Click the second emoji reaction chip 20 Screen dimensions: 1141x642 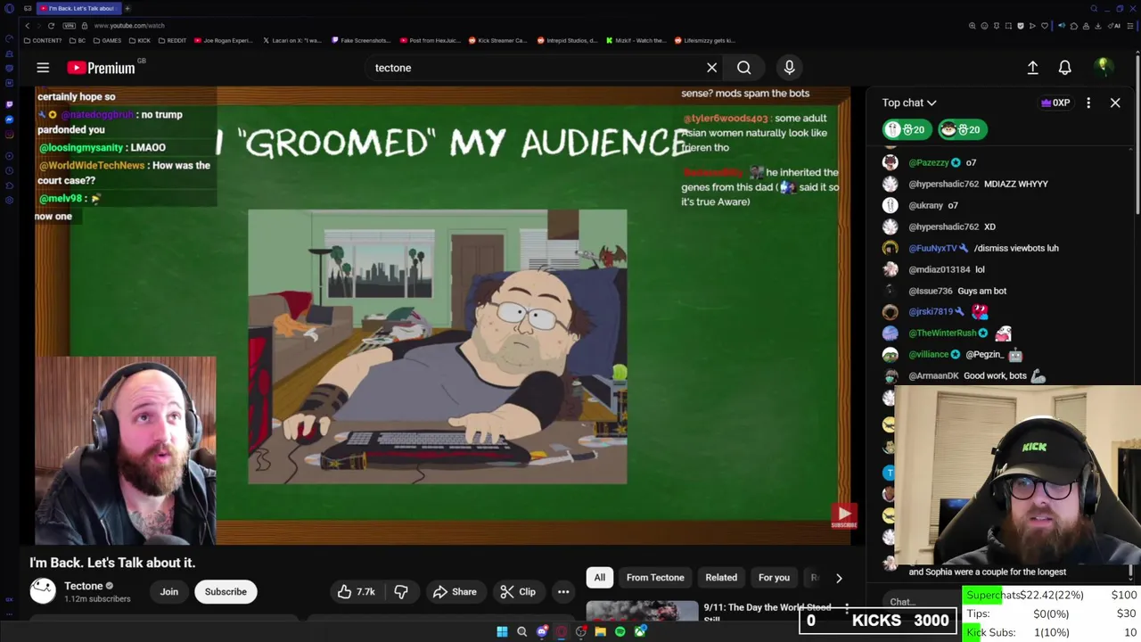point(961,129)
